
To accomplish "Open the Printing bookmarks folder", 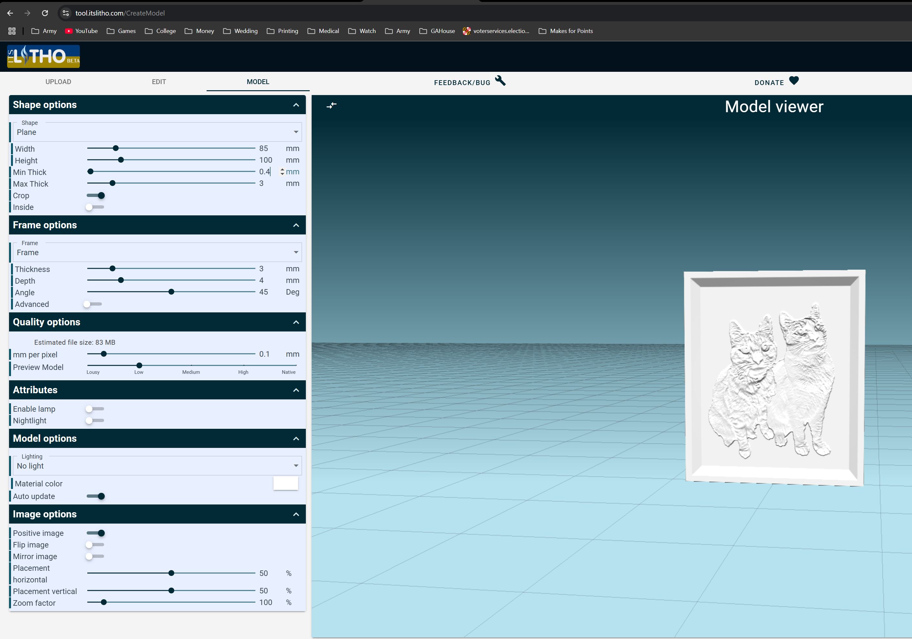I will tap(283, 31).
